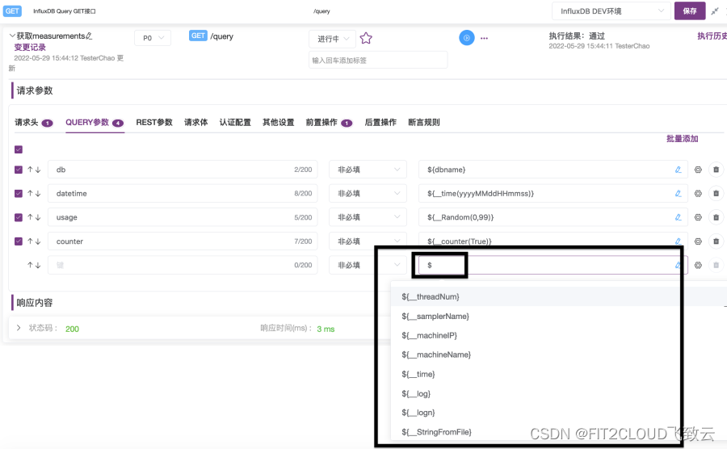
Task: Open the 断言规则 tab
Action: 424,122
